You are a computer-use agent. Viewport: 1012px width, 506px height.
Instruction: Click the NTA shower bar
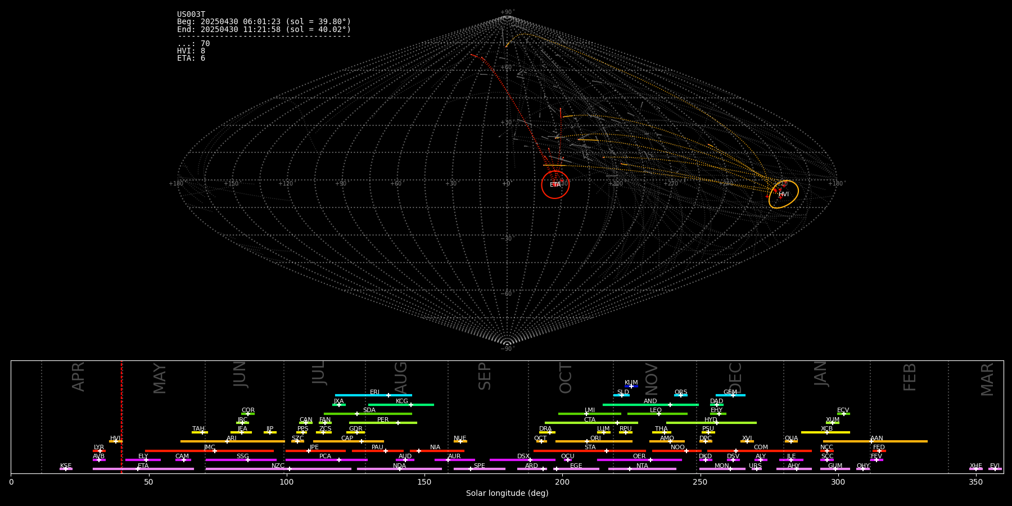(642, 469)
